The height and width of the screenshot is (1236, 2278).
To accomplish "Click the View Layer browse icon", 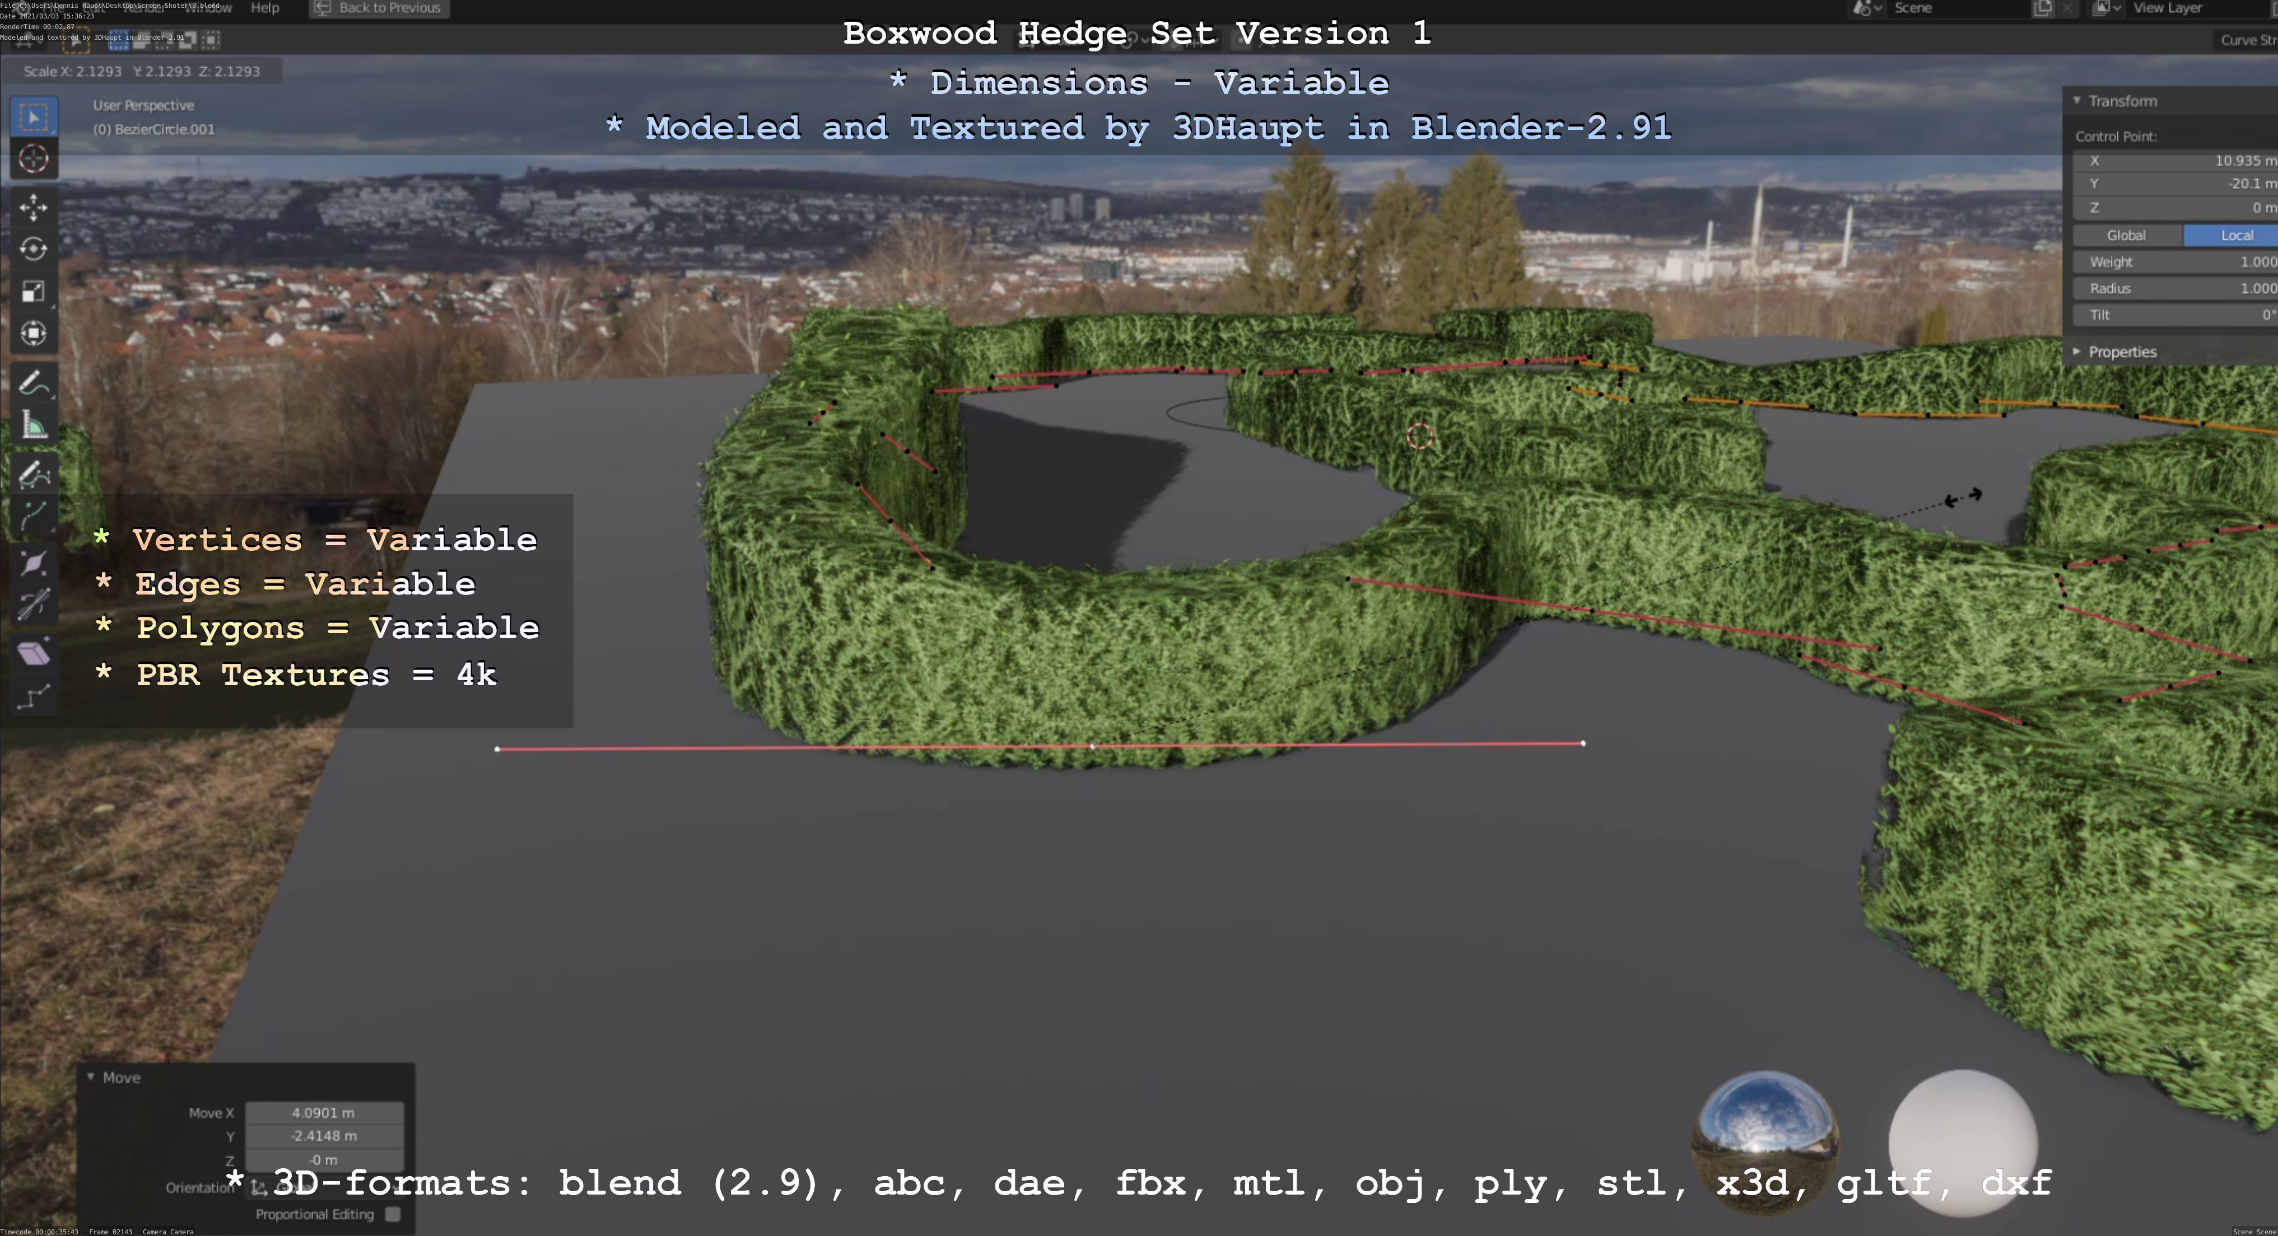I will (2107, 8).
